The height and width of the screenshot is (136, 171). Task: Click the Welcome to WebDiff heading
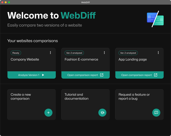point(52,15)
